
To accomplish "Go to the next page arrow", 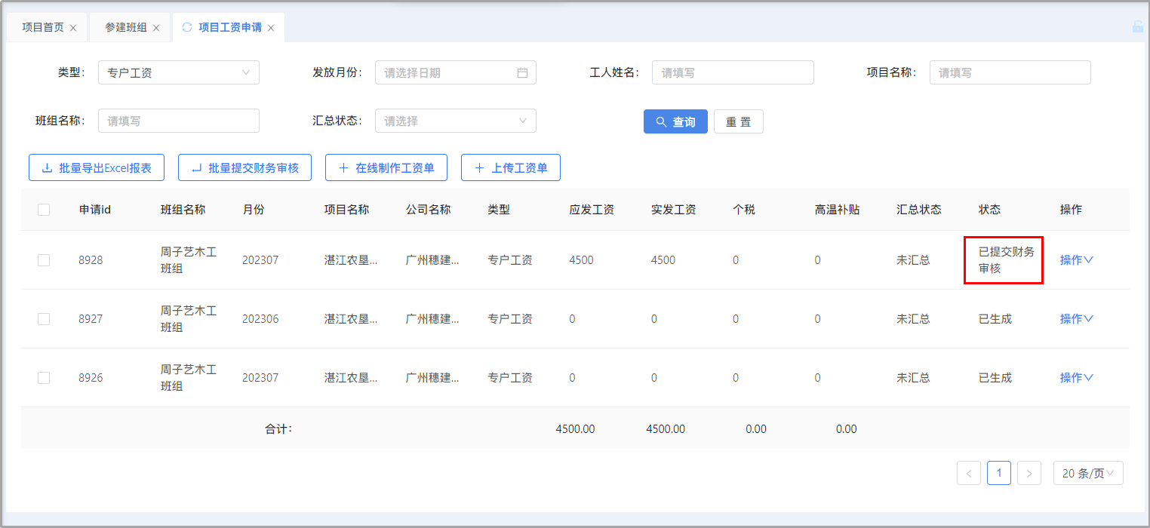I will (x=1029, y=473).
